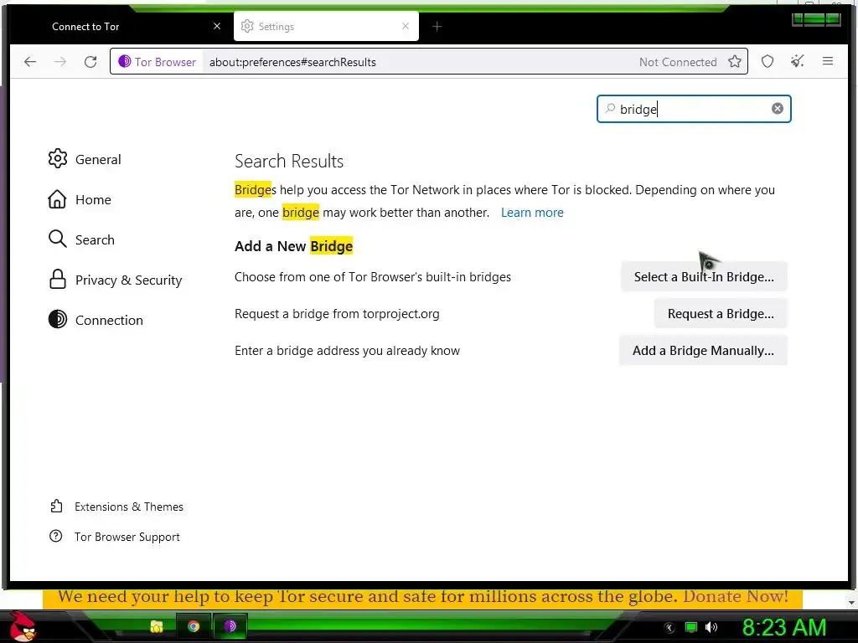This screenshot has width=858, height=643.
Task: Click Select a Built-In Bridge button
Action: click(x=704, y=276)
